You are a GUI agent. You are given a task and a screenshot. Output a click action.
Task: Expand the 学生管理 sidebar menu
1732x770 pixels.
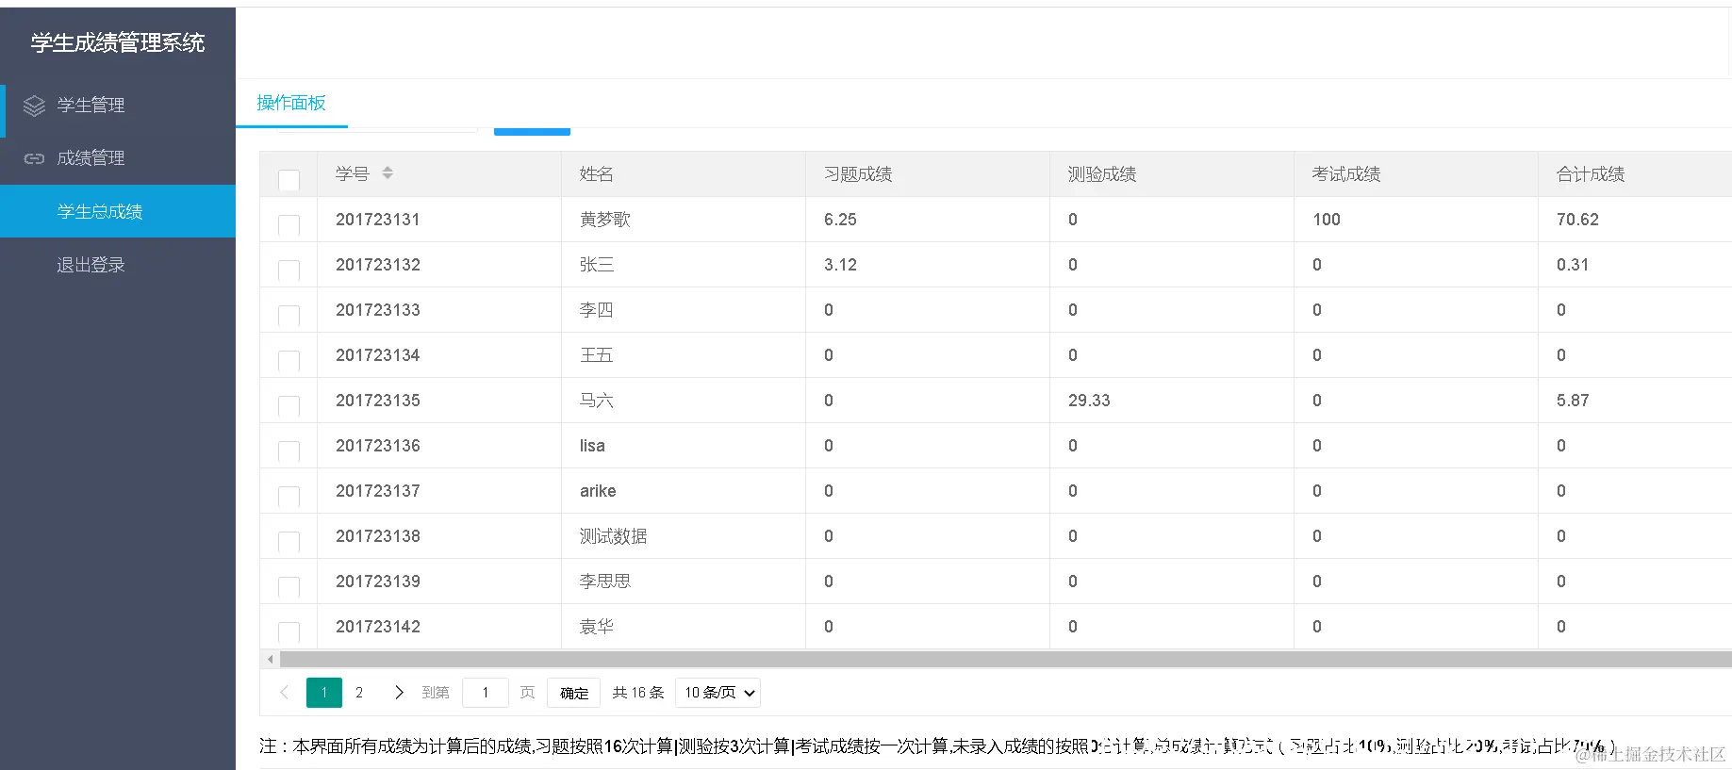click(x=118, y=106)
